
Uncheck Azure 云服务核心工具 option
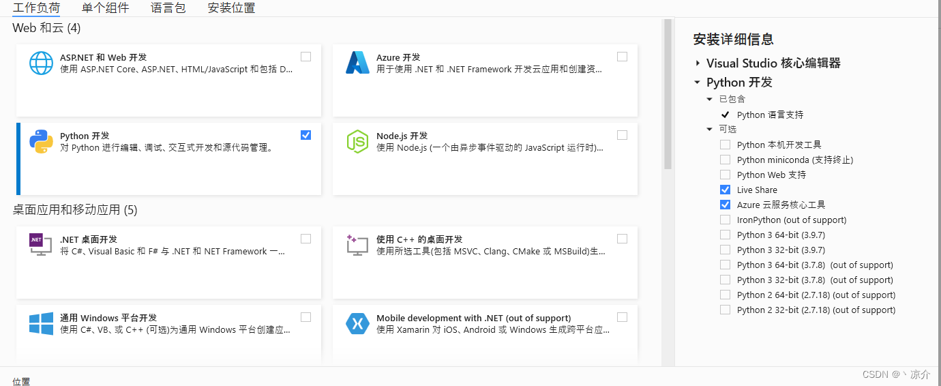coord(725,205)
